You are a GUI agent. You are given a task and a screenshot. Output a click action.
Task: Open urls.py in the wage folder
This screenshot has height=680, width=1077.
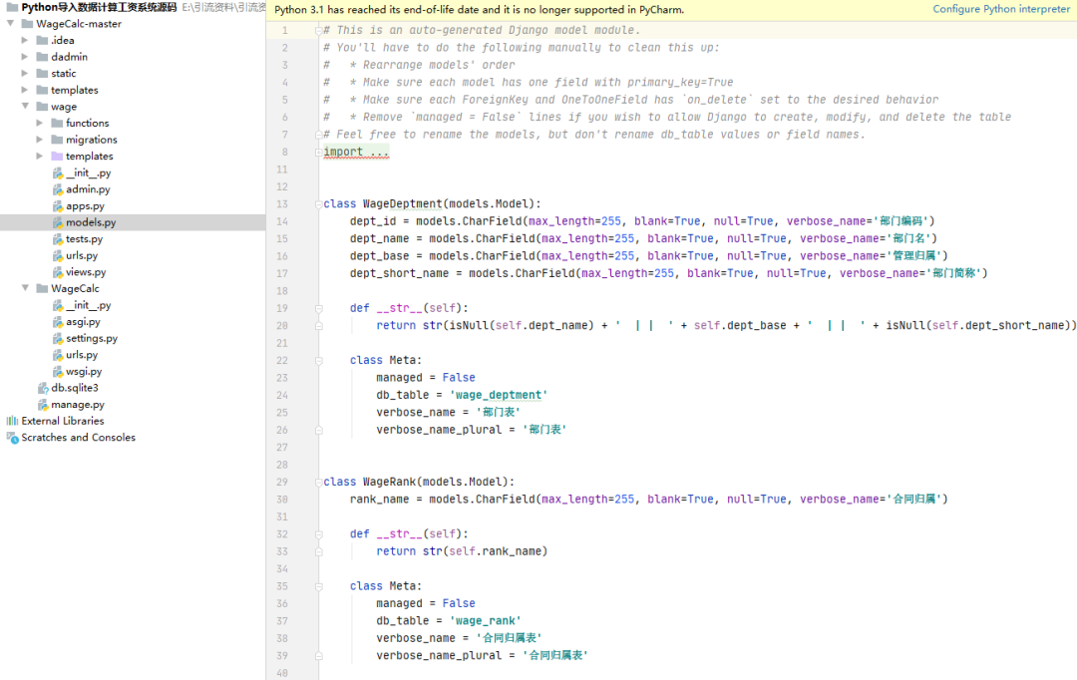coord(82,255)
